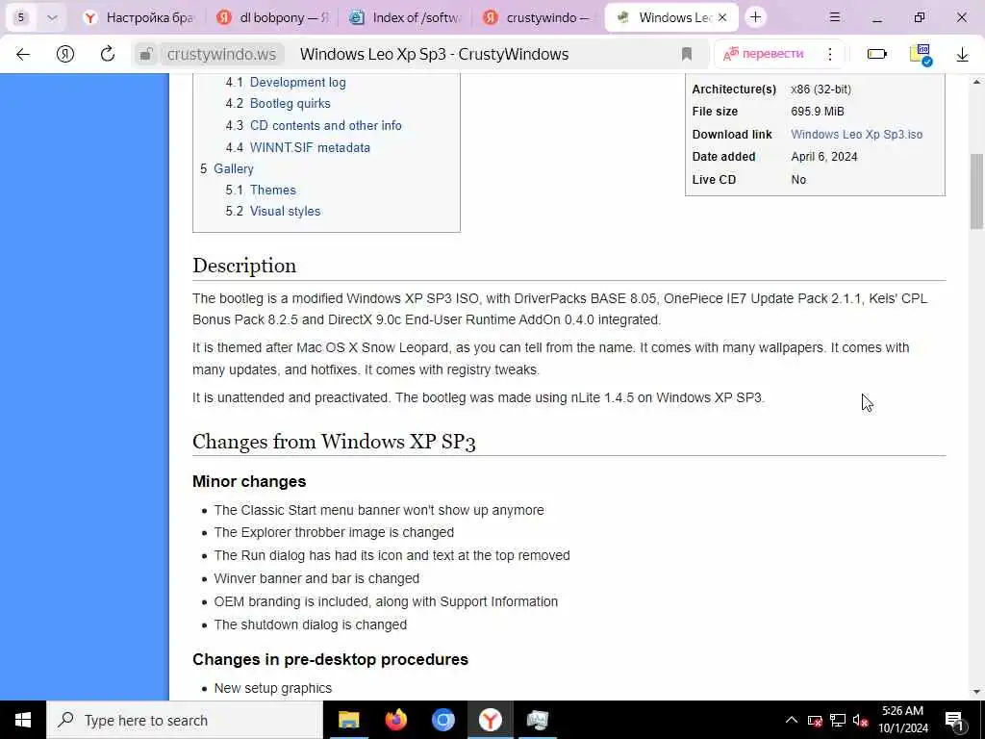Download Windows Leo Xp Sp3.iso link
Viewport: 985px width, 739px height.
pos(856,134)
